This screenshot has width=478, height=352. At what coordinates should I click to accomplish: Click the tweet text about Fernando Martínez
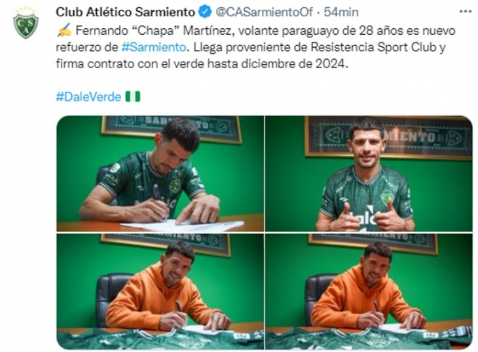click(x=255, y=47)
